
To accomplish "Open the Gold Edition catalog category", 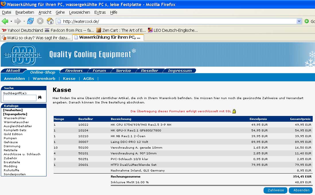I will [x=13, y=134].
